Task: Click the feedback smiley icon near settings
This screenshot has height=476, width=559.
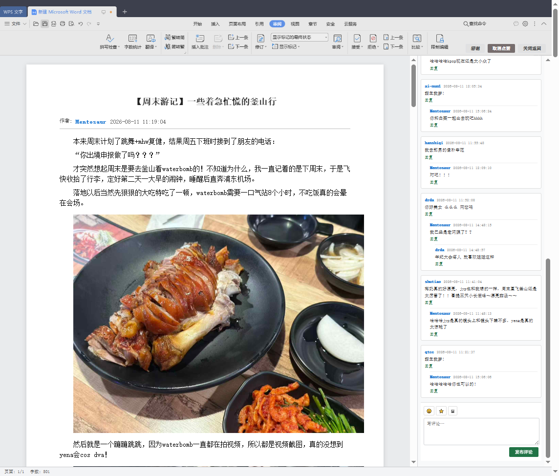Action: point(516,23)
